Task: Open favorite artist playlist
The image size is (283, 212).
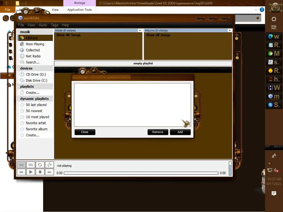Action: [x=36, y=123]
